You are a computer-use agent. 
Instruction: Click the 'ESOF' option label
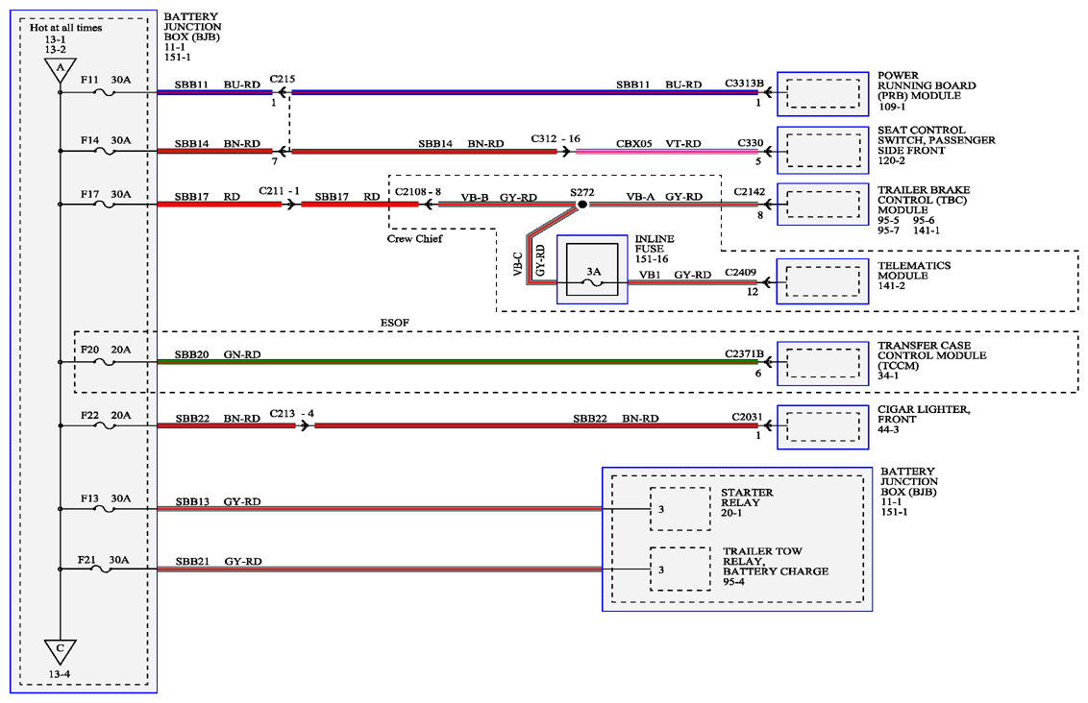[x=395, y=323]
